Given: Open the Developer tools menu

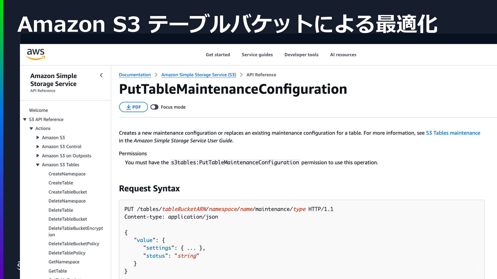Looking at the screenshot, I should pos(301,55).
